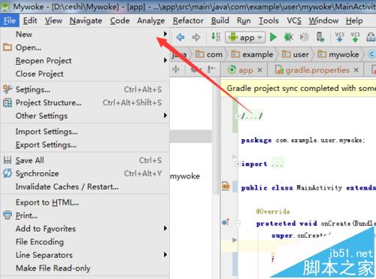Click the class marker icon beside MainActivity
Screen dimensions: 376x279
(x=226, y=187)
